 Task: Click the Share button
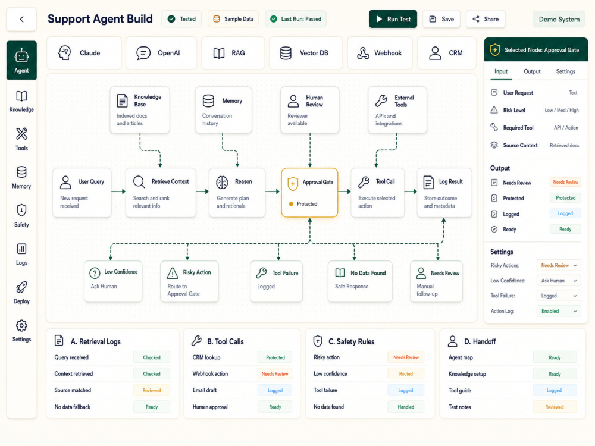click(486, 19)
